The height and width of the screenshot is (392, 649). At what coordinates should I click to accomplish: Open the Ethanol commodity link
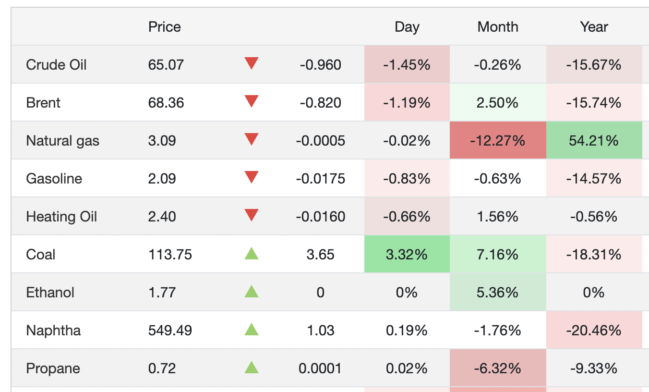point(50,292)
